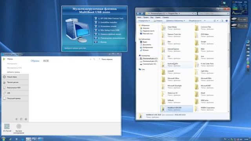Expand Общий доступ dropdown in Explorer
The image size is (251, 141).
(195, 21)
